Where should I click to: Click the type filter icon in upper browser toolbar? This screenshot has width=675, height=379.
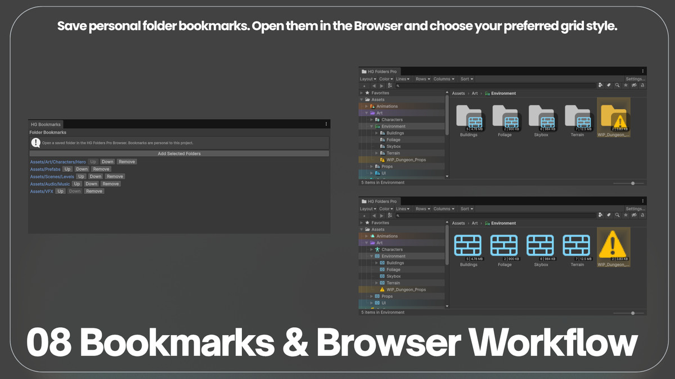point(600,85)
